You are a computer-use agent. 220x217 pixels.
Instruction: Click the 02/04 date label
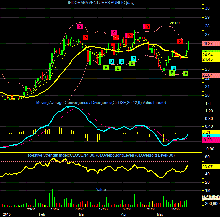coord(127,209)
